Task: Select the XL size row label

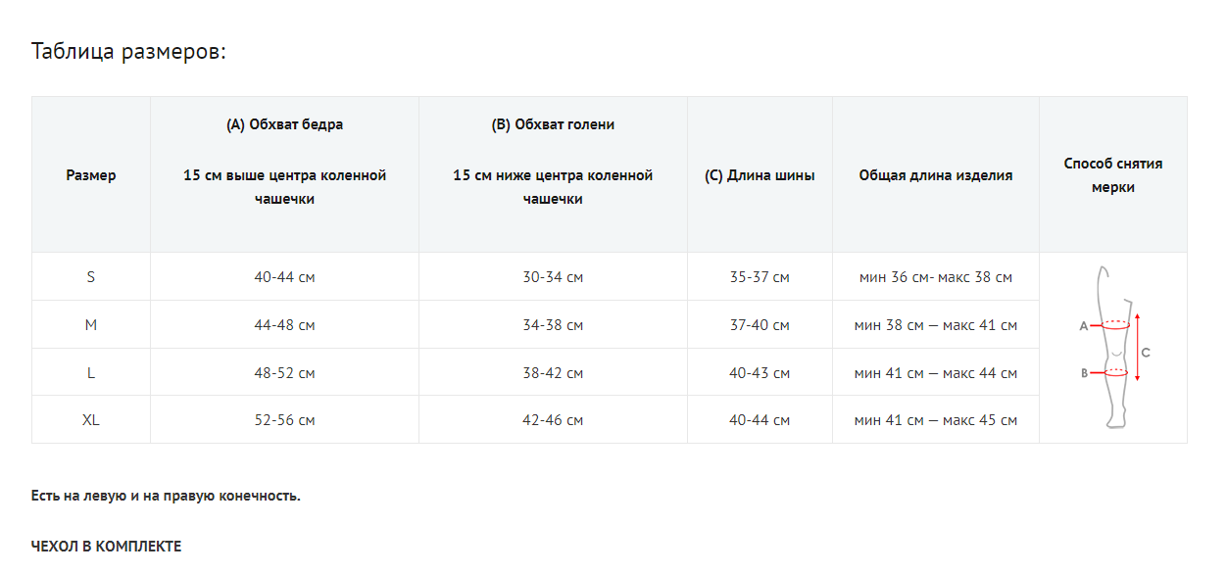Action: pyautogui.click(x=91, y=420)
